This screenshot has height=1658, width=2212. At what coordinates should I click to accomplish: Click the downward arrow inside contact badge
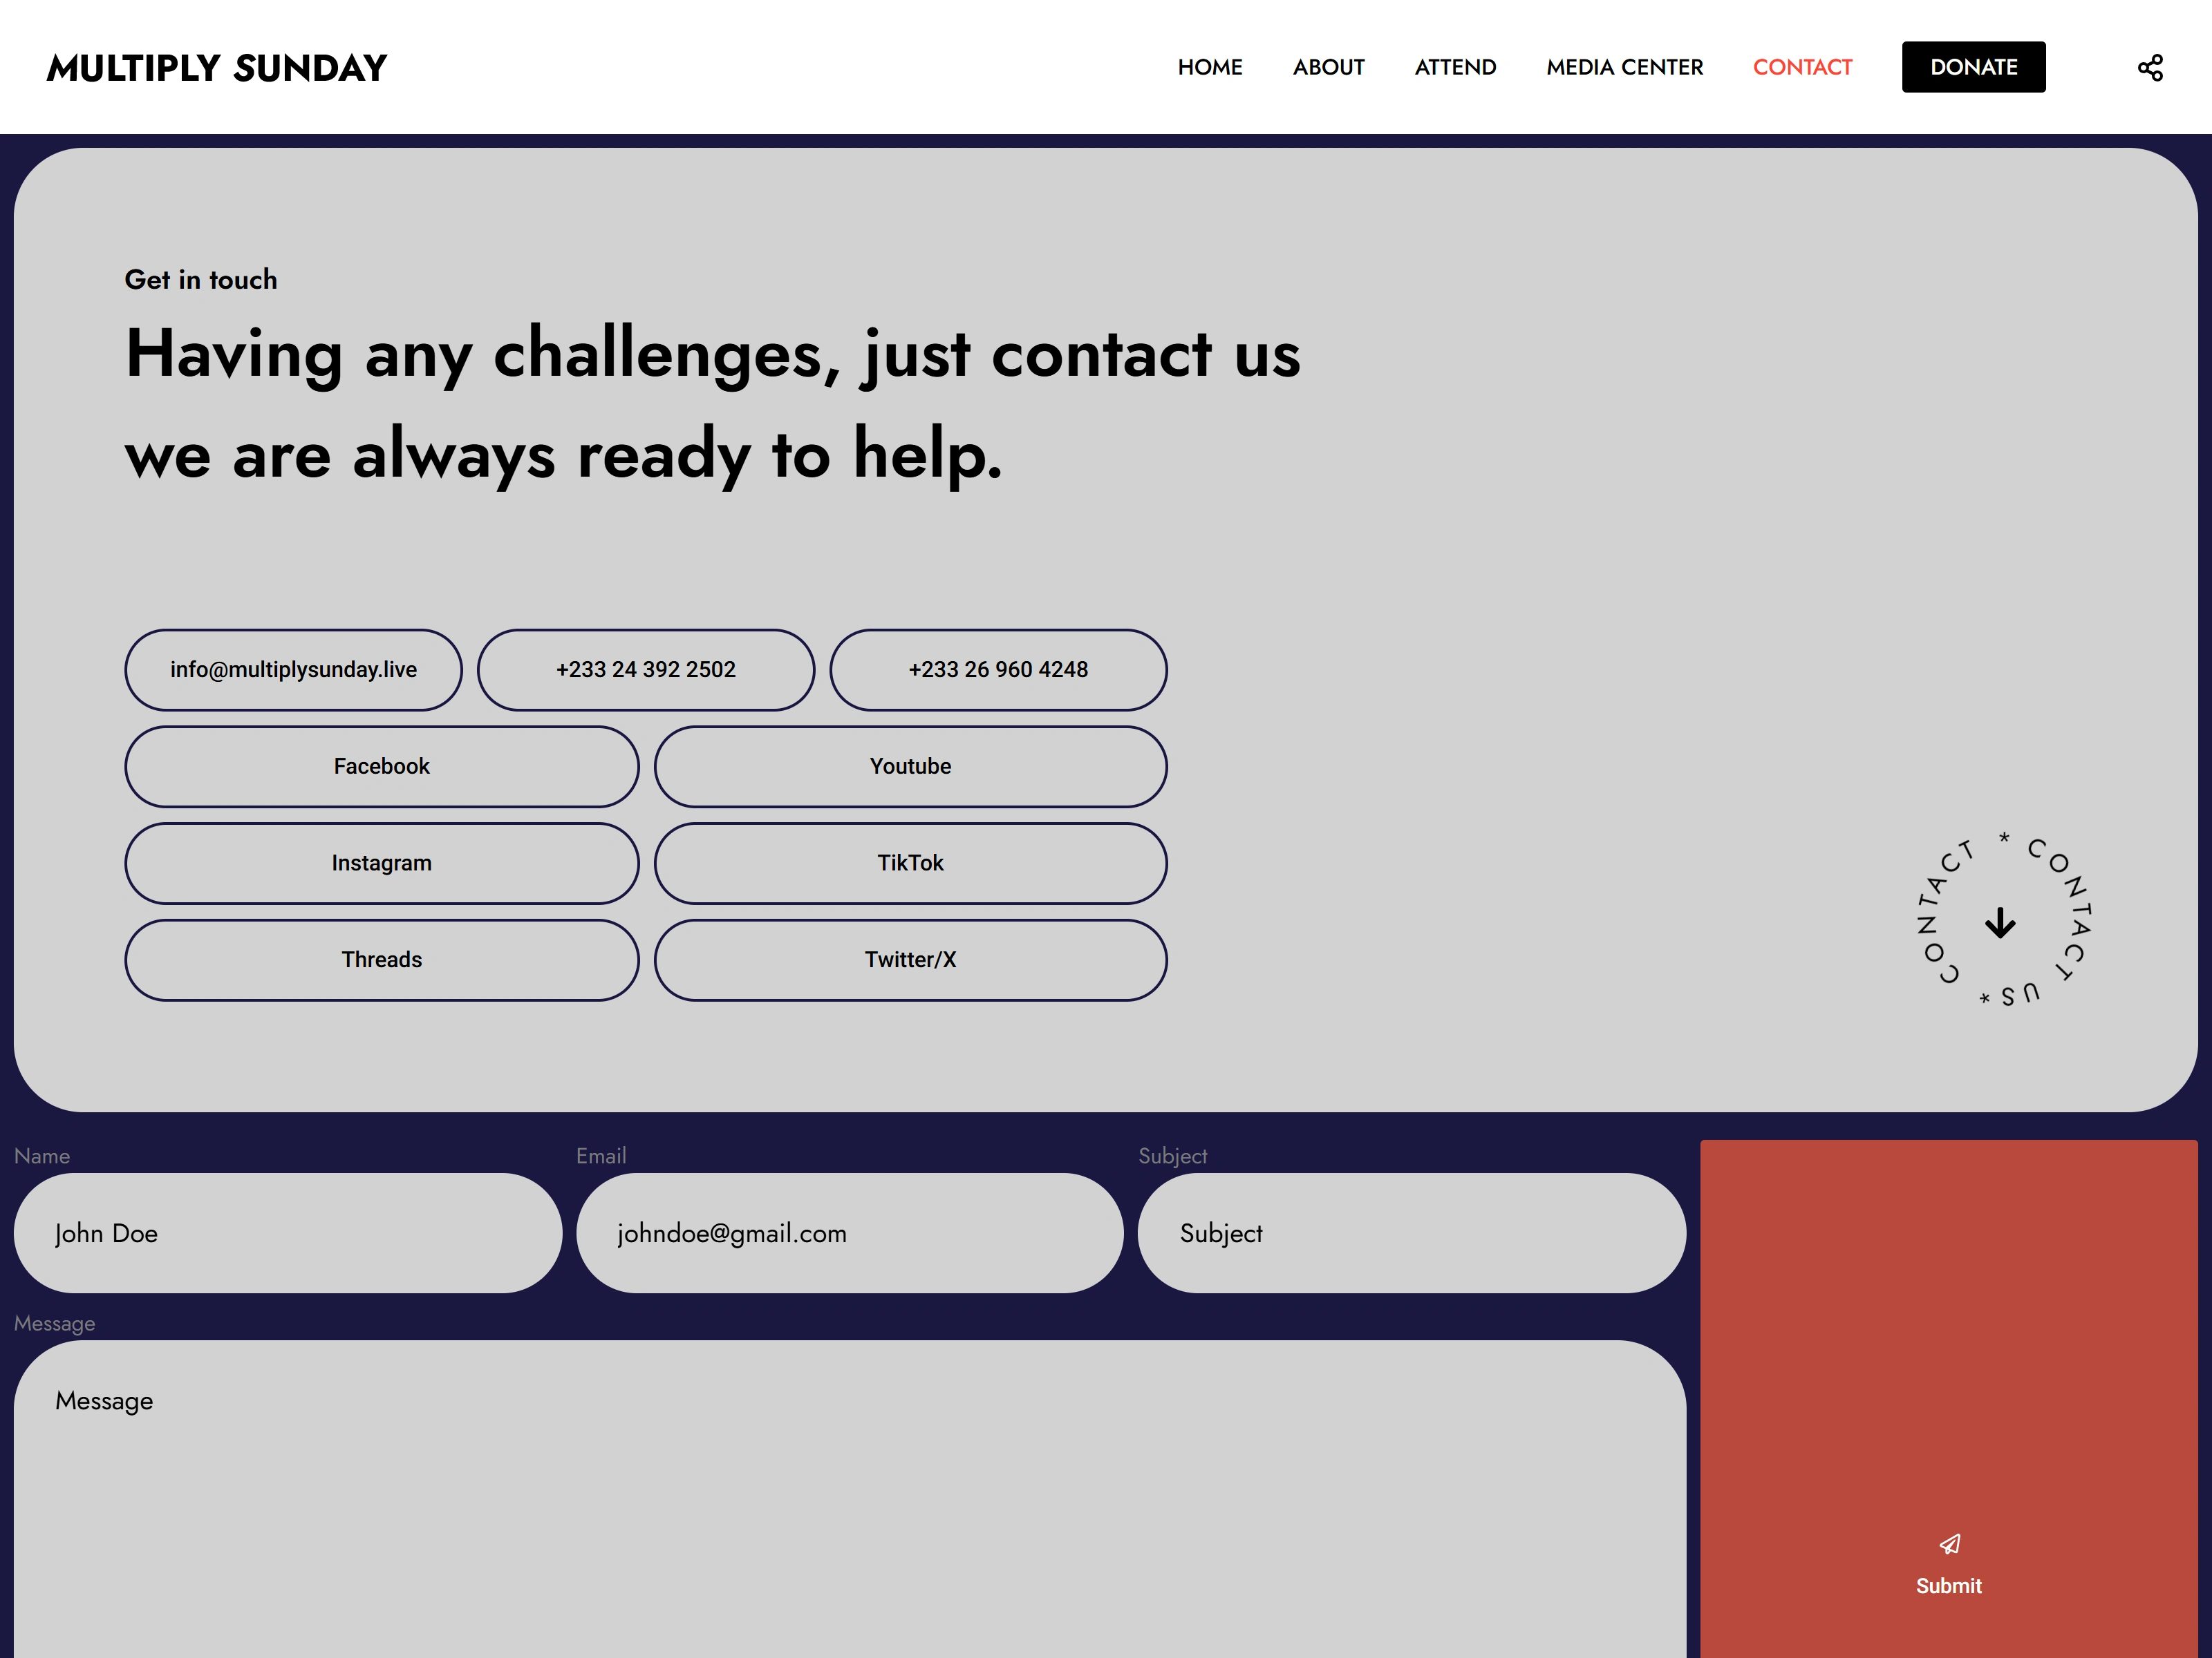pyautogui.click(x=2000, y=922)
